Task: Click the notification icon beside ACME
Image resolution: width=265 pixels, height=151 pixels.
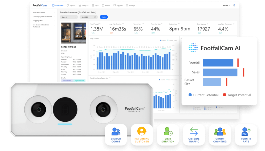Action: (234, 5)
